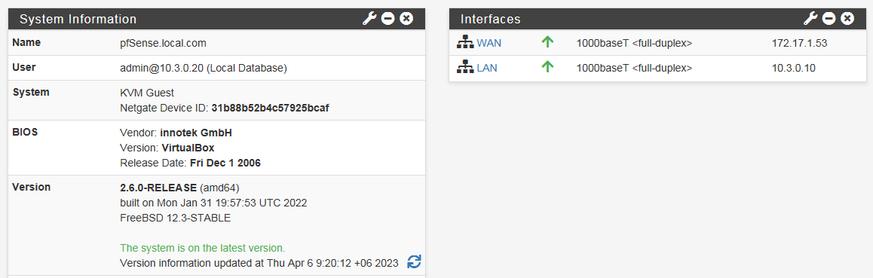Open the LAN interface link
Image resolution: width=873 pixels, height=278 pixels.
pyautogui.click(x=487, y=68)
